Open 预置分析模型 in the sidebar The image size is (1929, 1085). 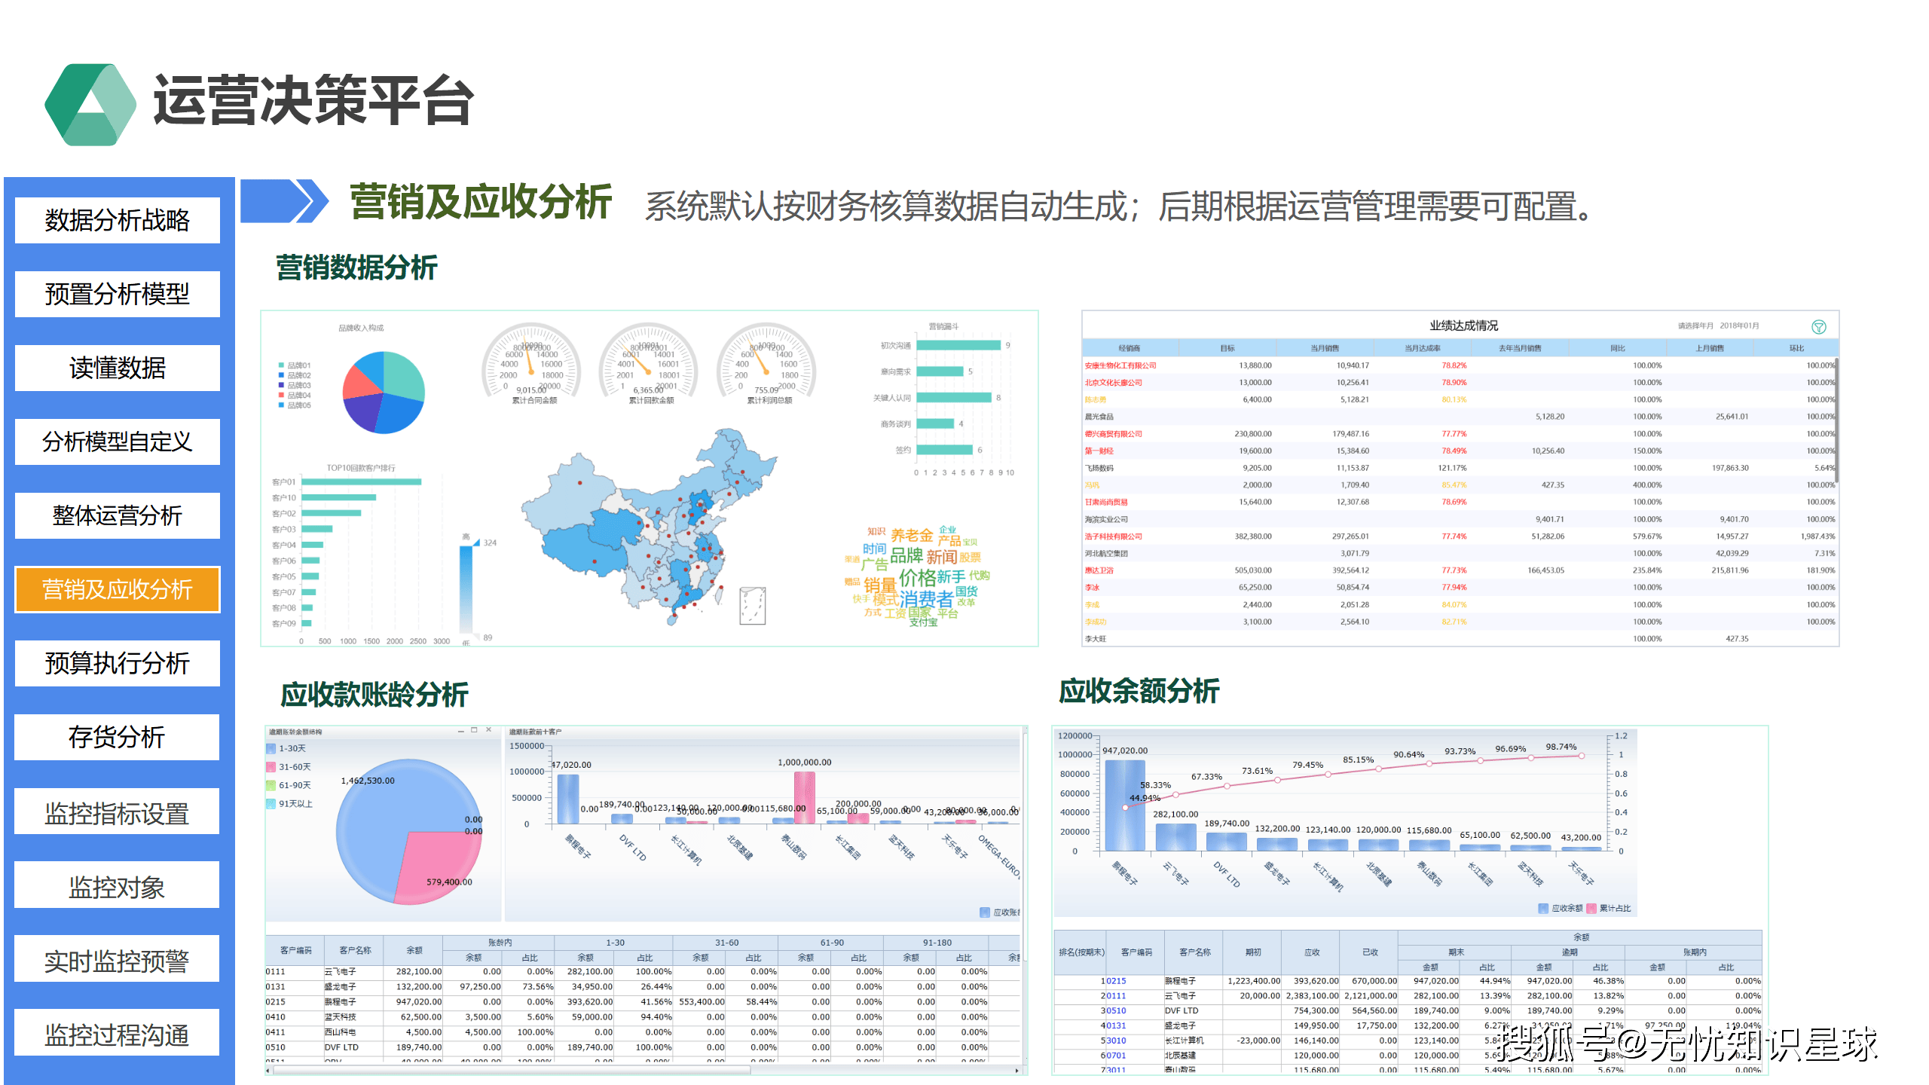coord(118,294)
